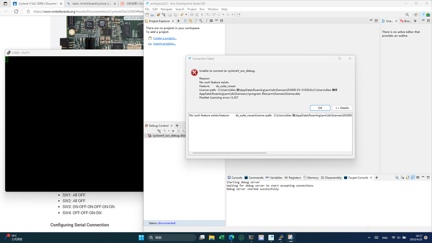Click the Interrupt pause button in Debug Control
Screen dimensions: 432x243
click(179, 131)
